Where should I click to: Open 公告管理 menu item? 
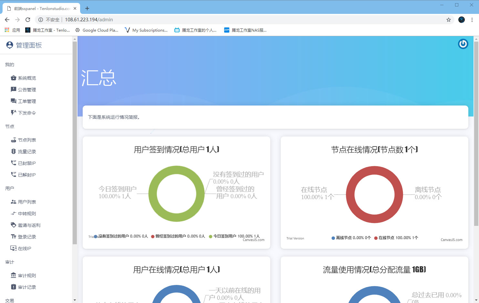(27, 90)
